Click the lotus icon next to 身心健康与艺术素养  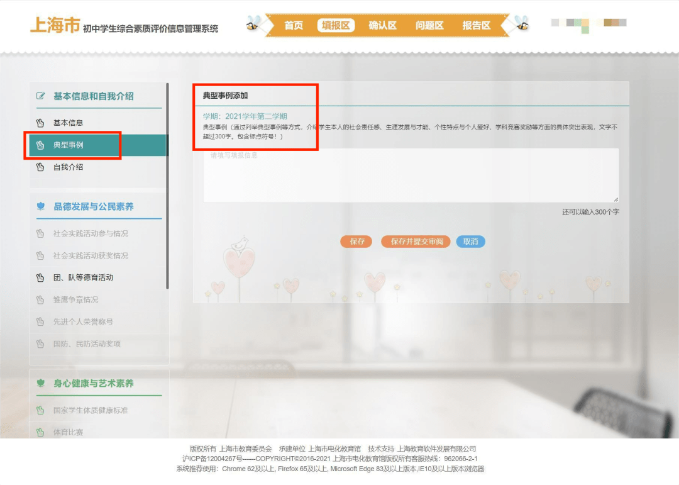point(41,383)
